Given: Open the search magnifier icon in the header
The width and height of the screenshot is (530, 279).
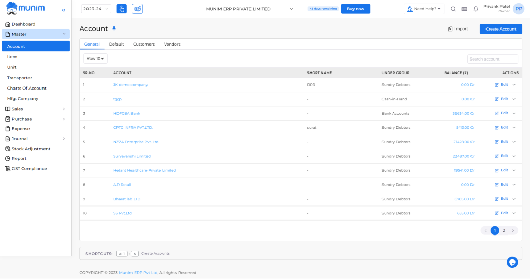Looking at the screenshot, I should click(x=453, y=9).
